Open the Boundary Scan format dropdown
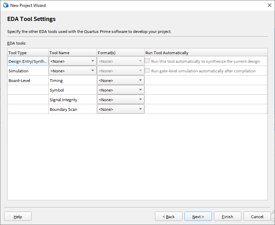 point(120,109)
